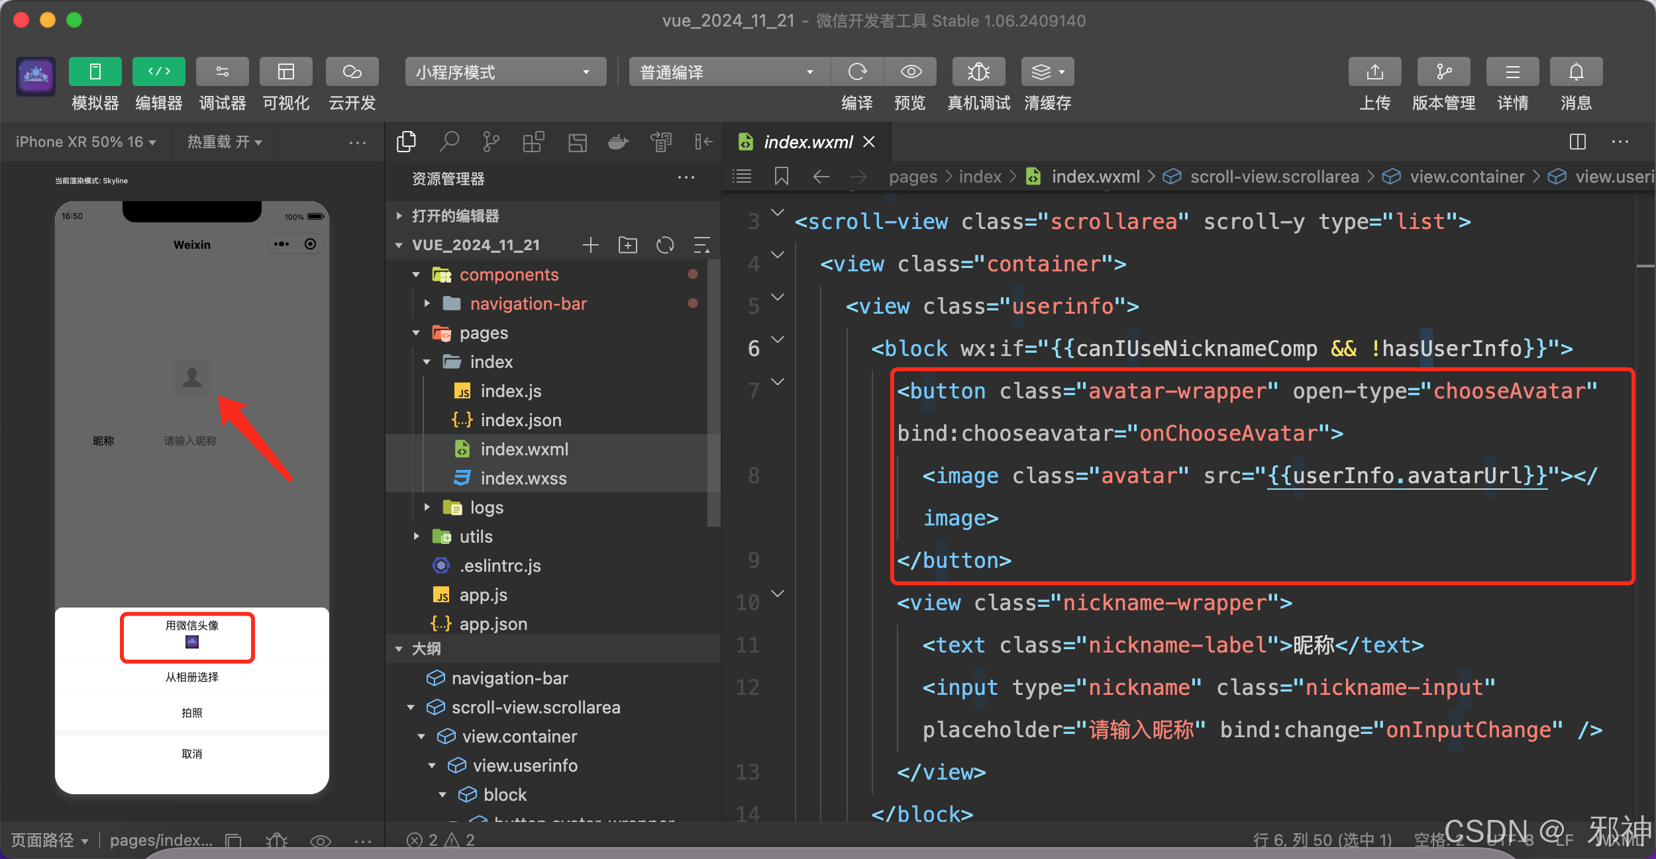Open the 小程序模式 mode dropdown
1656x859 pixels.
pos(505,71)
